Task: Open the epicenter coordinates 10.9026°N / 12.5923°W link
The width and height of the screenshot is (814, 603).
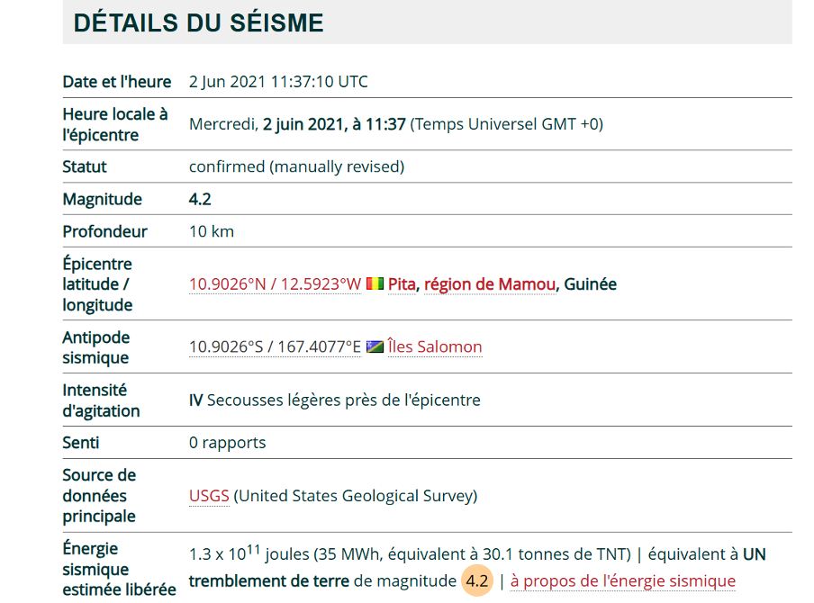Action: [275, 284]
